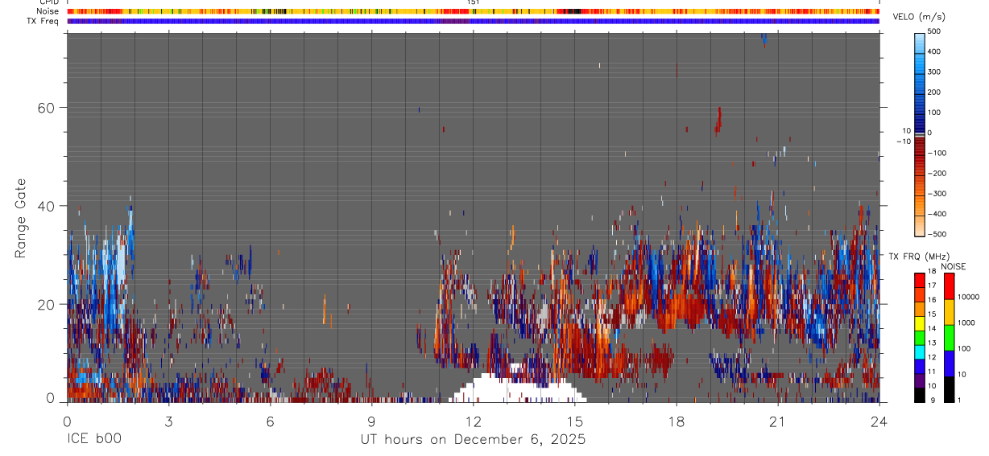Viewport: 989px width, 456px height.
Task: Select the green segment of NOISE bar
Action: coord(949,338)
